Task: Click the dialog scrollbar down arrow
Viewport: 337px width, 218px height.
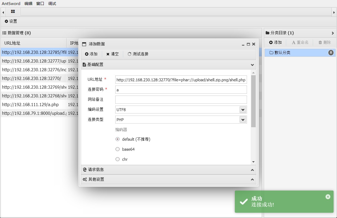Action: [x=253, y=162]
